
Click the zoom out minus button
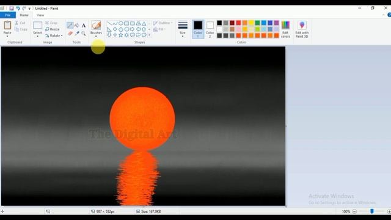click(x=354, y=211)
